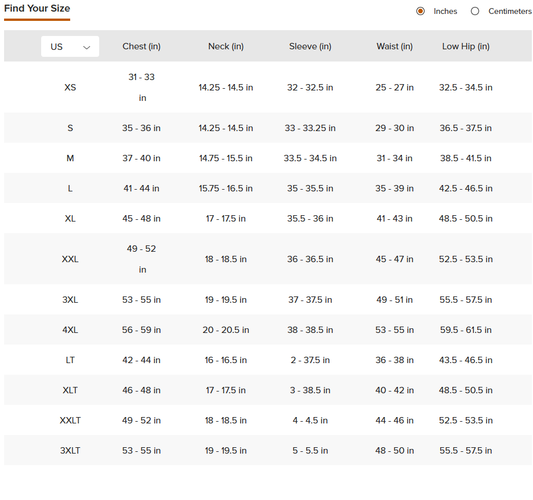
Task: Click the Find Your Size tab
Action: tap(37, 9)
